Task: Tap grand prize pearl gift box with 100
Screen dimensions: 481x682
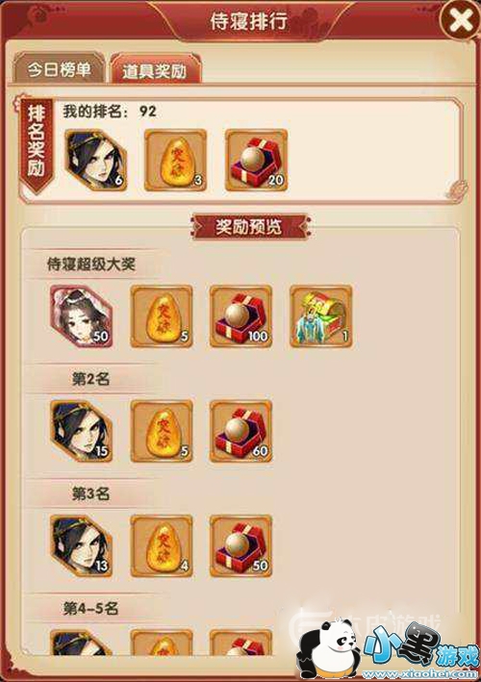Action: [x=240, y=316]
